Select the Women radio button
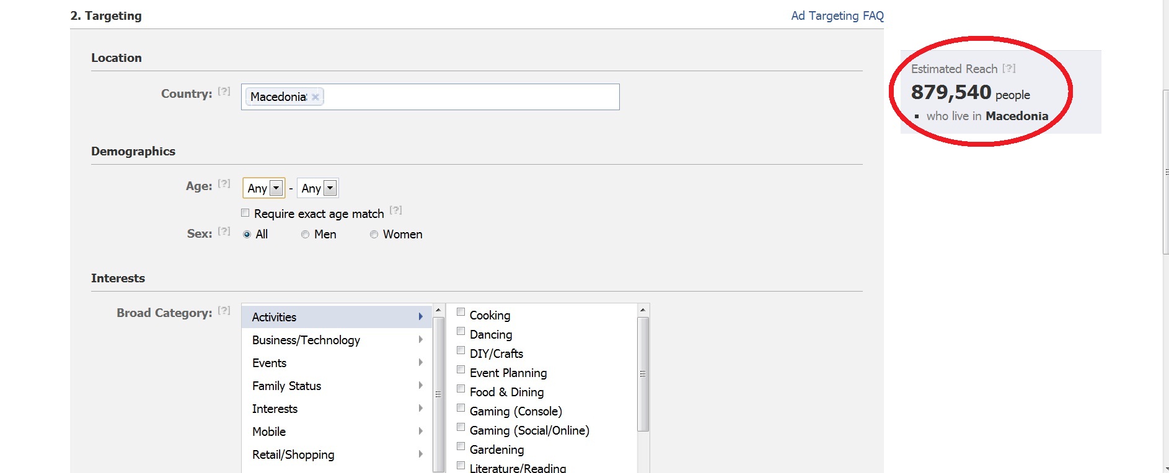This screenshot has height=473, width=1169. [x=374, y=235]
